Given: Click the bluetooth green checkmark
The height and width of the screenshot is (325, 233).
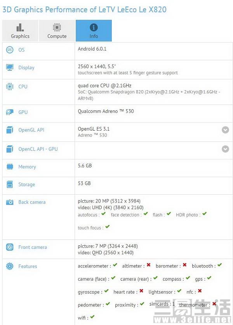Looking at the screenshot, I should (219, 265).
